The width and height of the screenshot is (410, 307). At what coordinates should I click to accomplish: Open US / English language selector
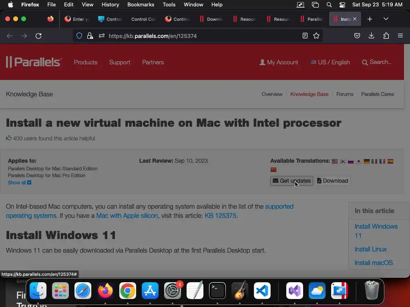330,62
